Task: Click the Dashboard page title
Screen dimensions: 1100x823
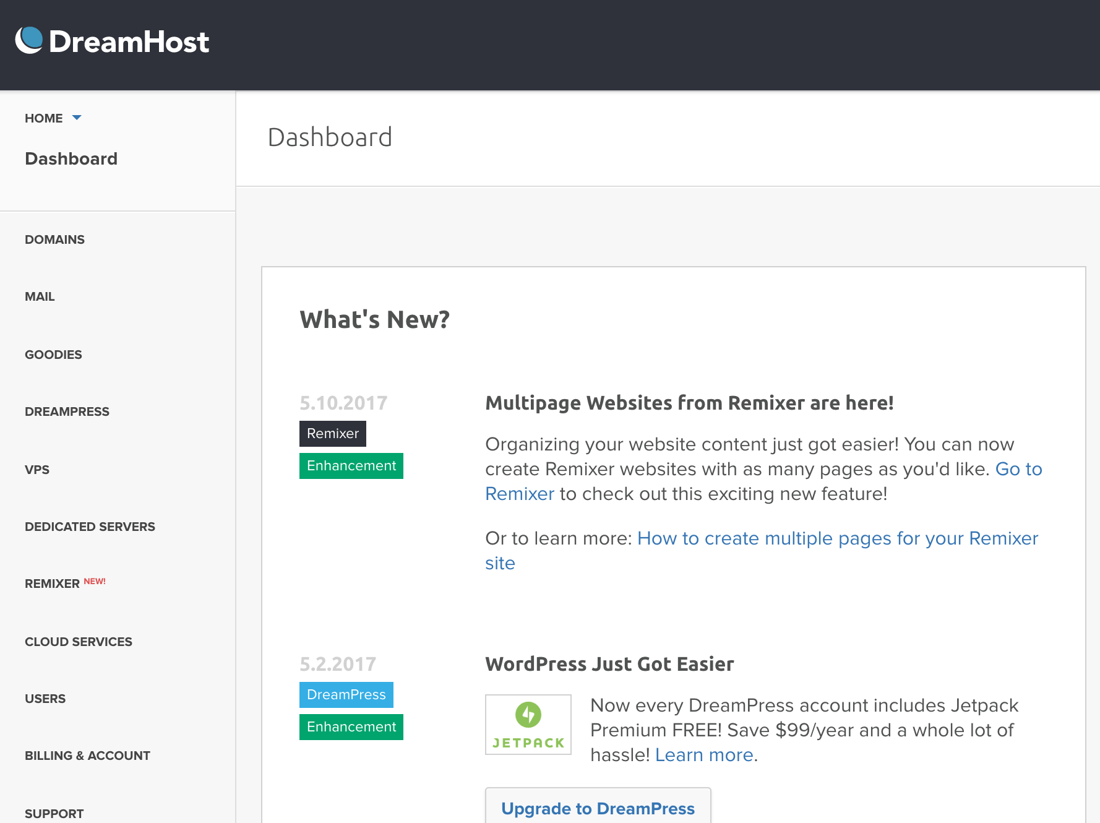Action: 330,137
